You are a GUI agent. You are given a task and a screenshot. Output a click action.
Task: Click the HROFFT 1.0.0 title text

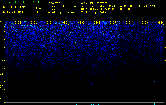(21, 2)
